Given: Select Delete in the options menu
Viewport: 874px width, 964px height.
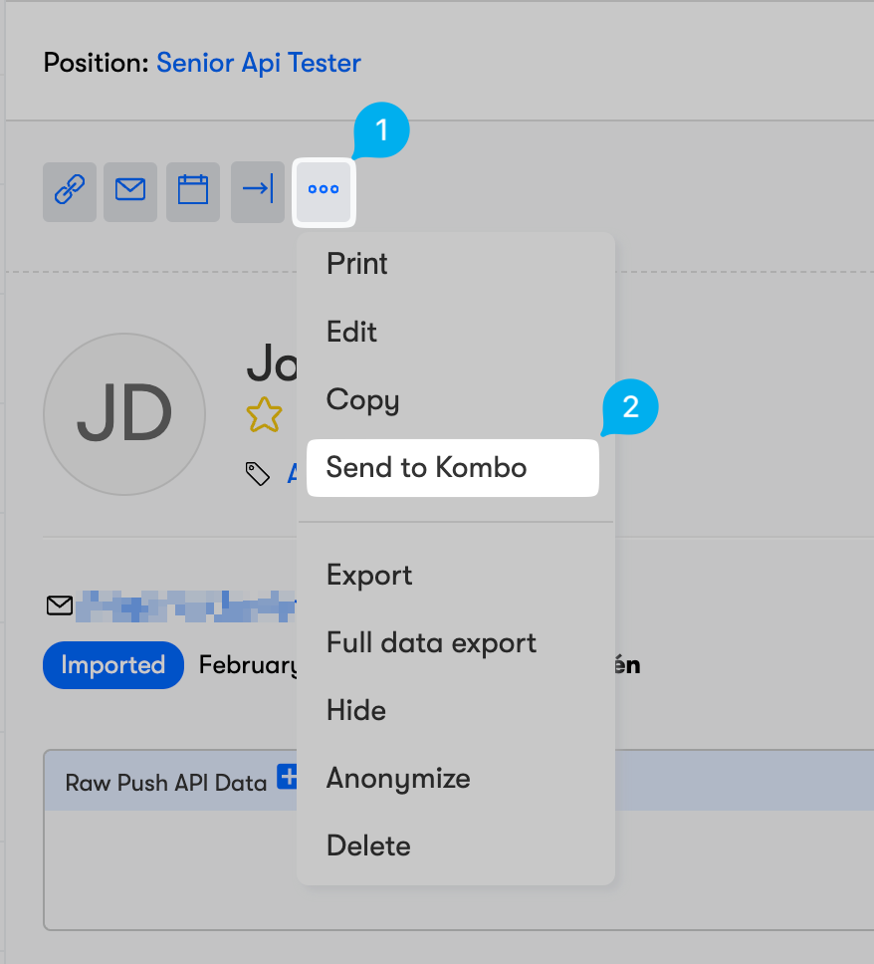Looking at the screenshot, I should [x=368, y=846].
